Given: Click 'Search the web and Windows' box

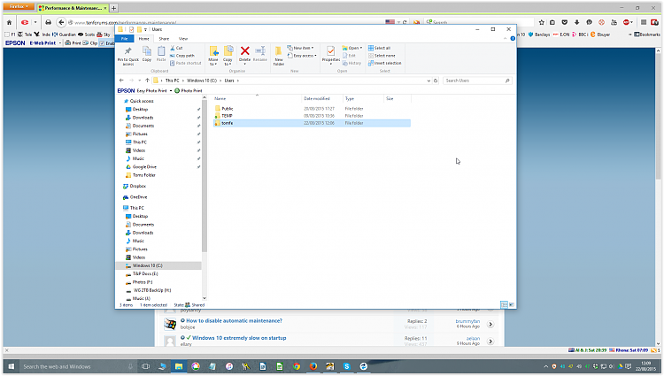Looking at the screenshot, I should click(78, 366).
